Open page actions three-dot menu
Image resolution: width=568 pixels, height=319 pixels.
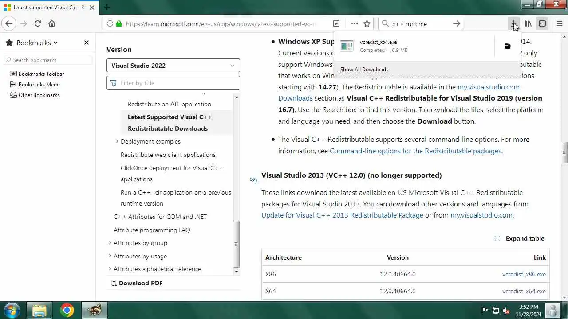click(354, 23)
